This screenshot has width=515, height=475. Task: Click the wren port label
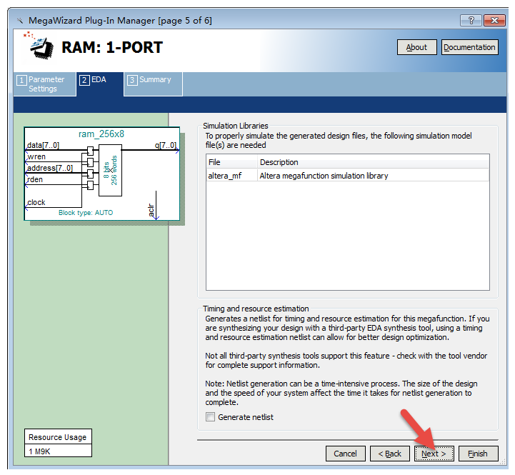click(x=36, y=156)
